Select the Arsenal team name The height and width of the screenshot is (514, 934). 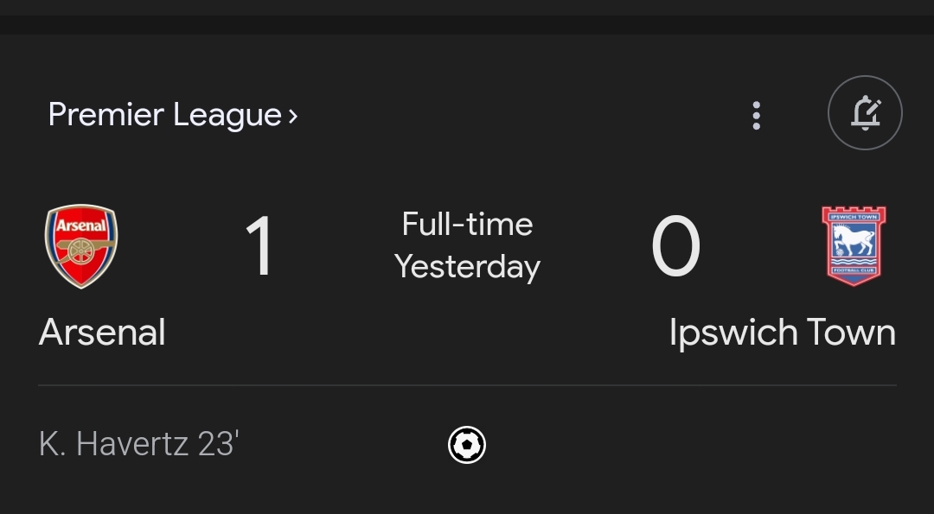[x=102, y=333]
